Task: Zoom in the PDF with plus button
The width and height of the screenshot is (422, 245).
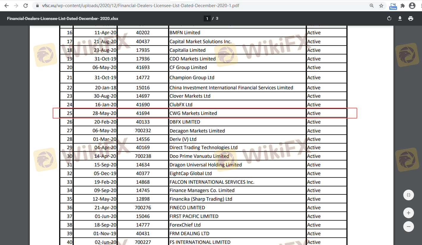Action: tap(408, 213)
